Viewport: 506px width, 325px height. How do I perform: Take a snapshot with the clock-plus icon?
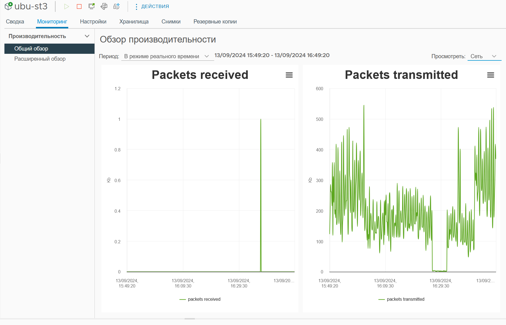pyautogui.click(x=117, y=6)
